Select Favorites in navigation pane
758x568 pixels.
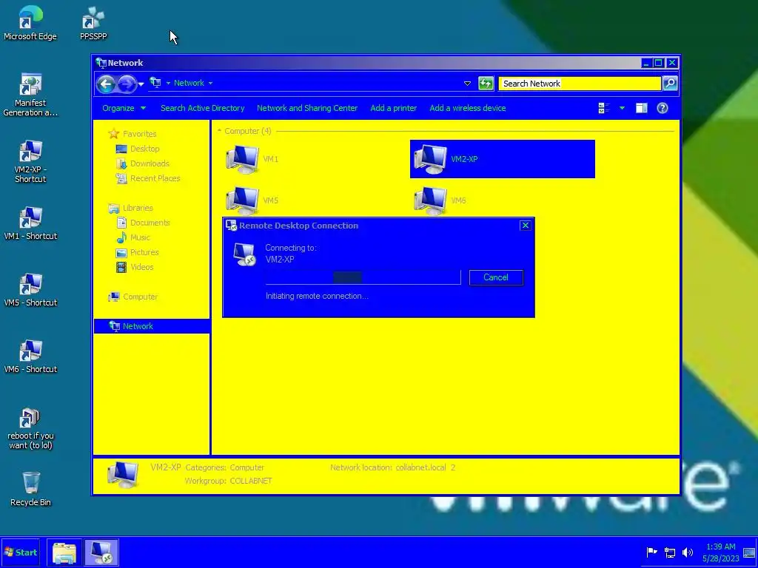[133, 134]
